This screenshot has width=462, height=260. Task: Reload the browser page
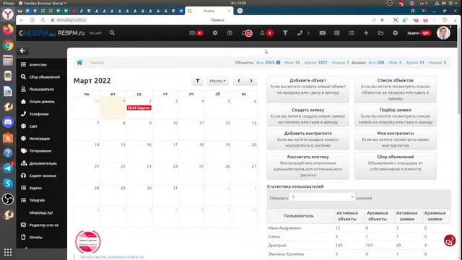[x=43, y=20]
